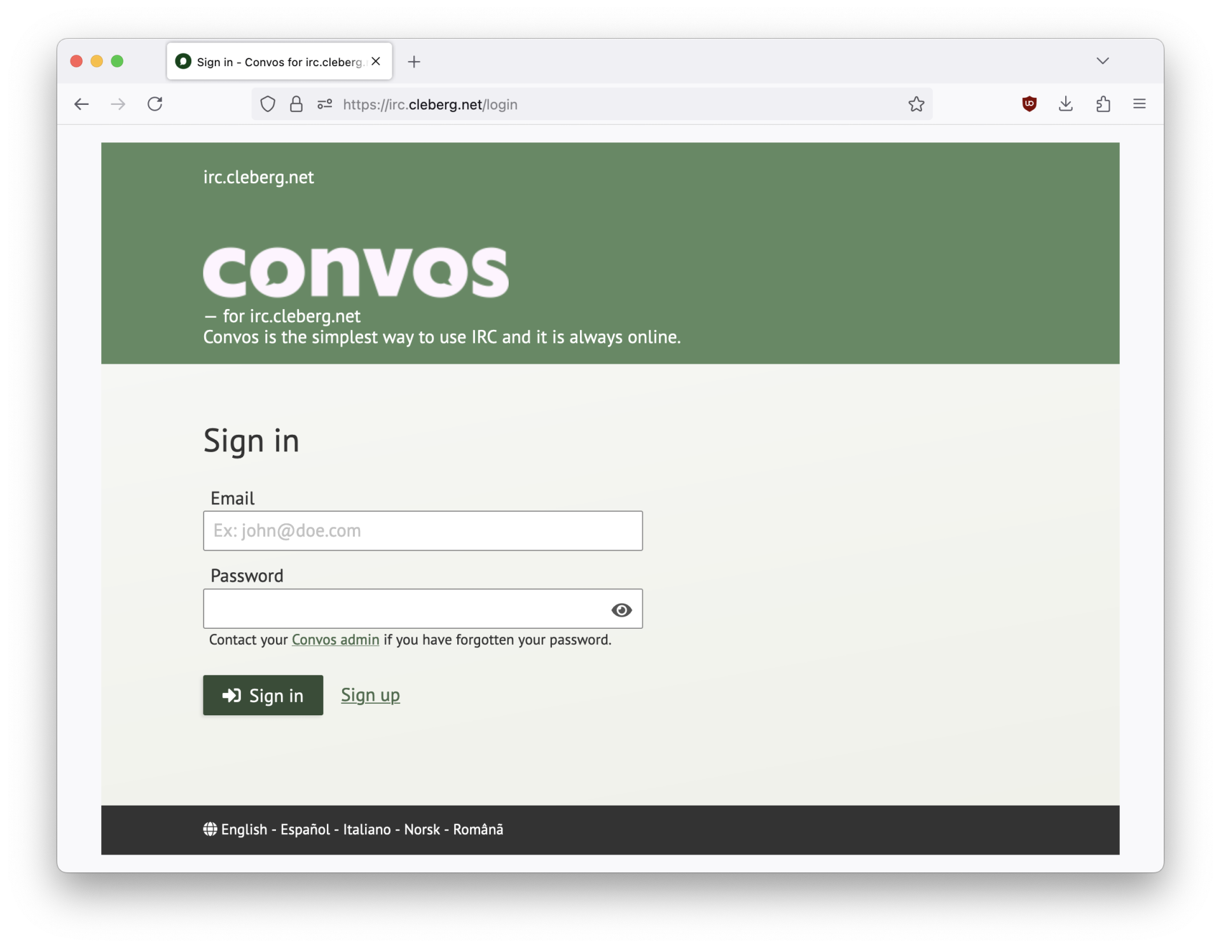Open the tracking protection shield panel
Screen dimensions: 1221x948
[x=267, y=104]
